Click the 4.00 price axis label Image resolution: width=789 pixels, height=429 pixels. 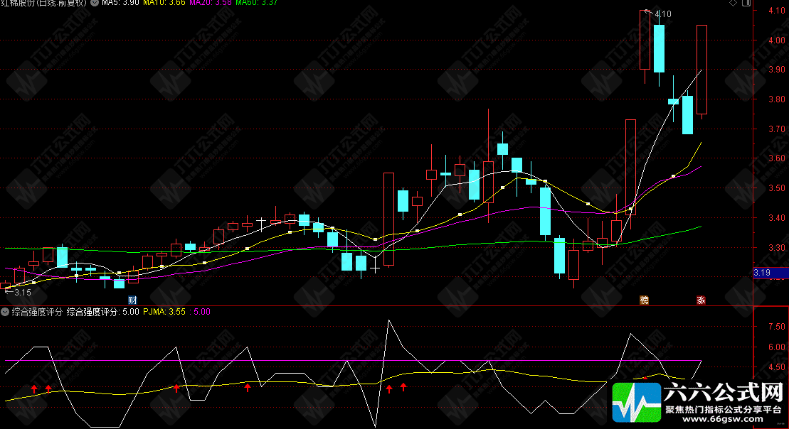click(777, 40)
